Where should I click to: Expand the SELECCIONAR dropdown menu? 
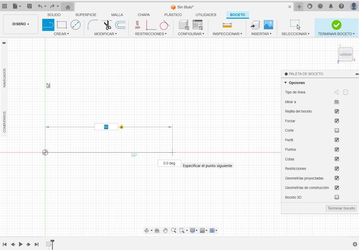point(295,34)
